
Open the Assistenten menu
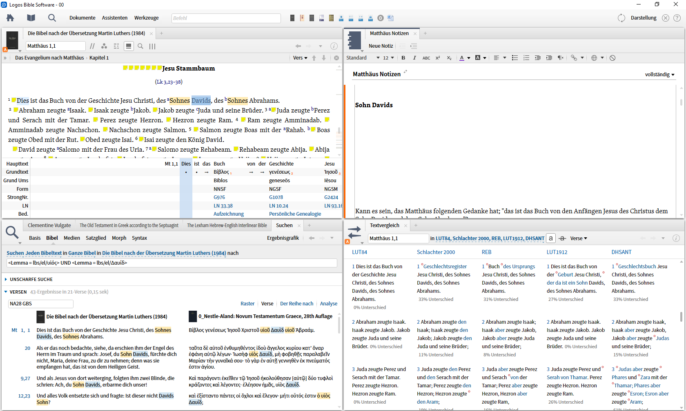[115, 18]
